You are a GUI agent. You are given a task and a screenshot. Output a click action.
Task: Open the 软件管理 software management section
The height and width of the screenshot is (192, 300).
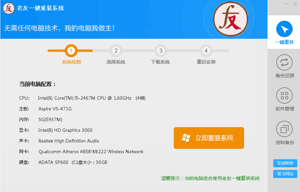point(285,99)
